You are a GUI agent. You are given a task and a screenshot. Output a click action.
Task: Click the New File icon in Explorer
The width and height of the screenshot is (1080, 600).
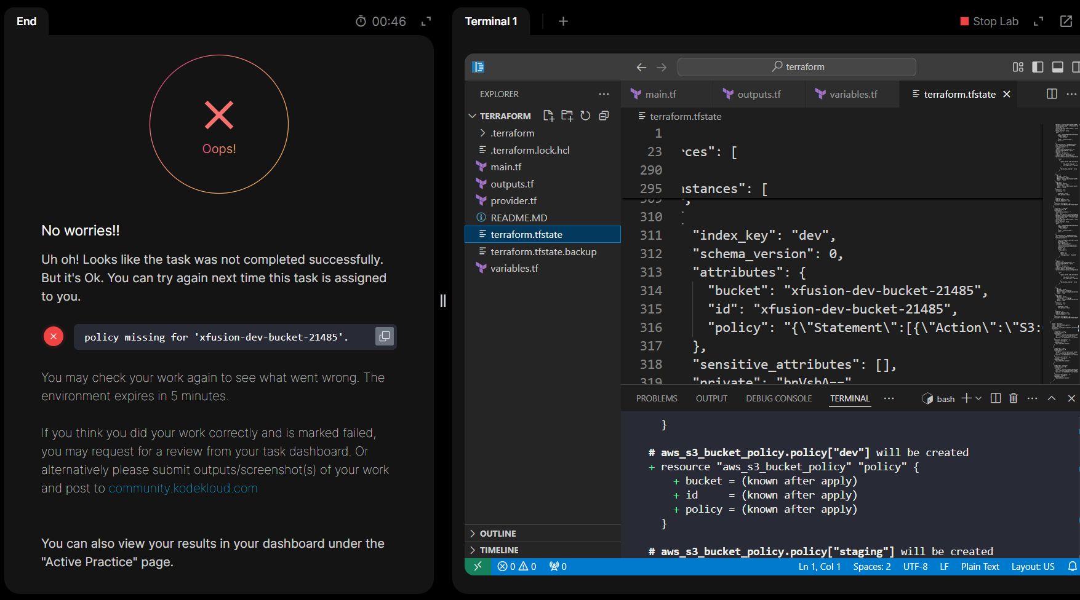tap(548, 116)
